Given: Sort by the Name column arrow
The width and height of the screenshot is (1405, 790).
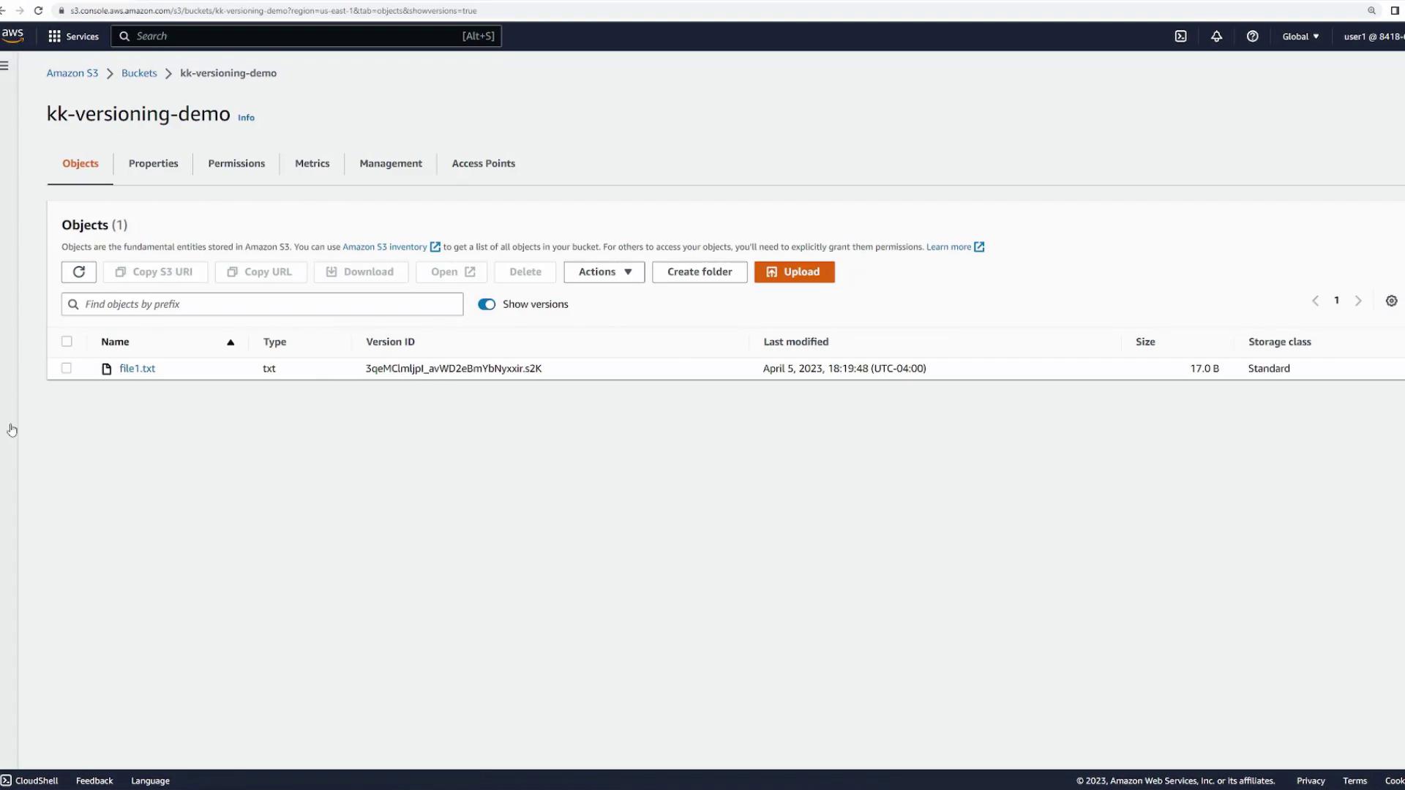Looking at the screenshot, I should 231,342.
